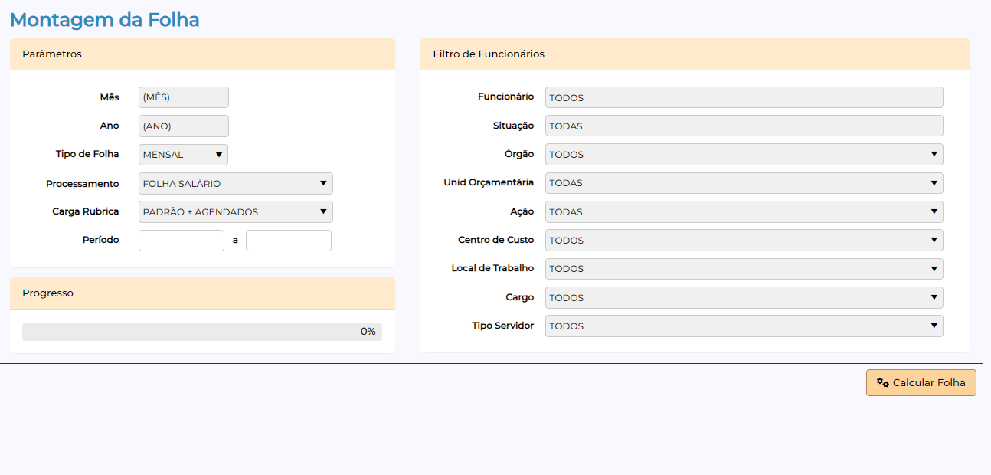Click the Filtro de Funcionários panel header
This screenshot has width=991, height=475.
click(x=695, y=54)
